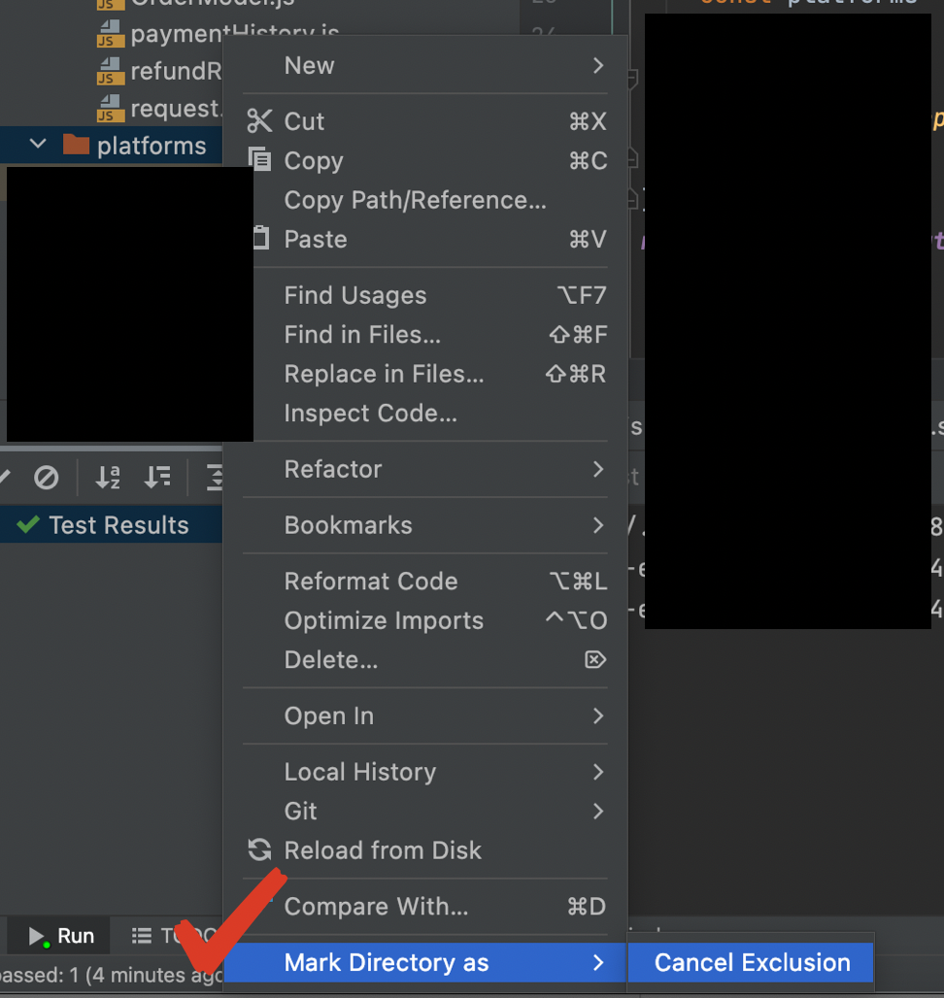Click the green check mark beside Test Results
The width and height of the screenshot is (944, 998).
pos(28,525)
